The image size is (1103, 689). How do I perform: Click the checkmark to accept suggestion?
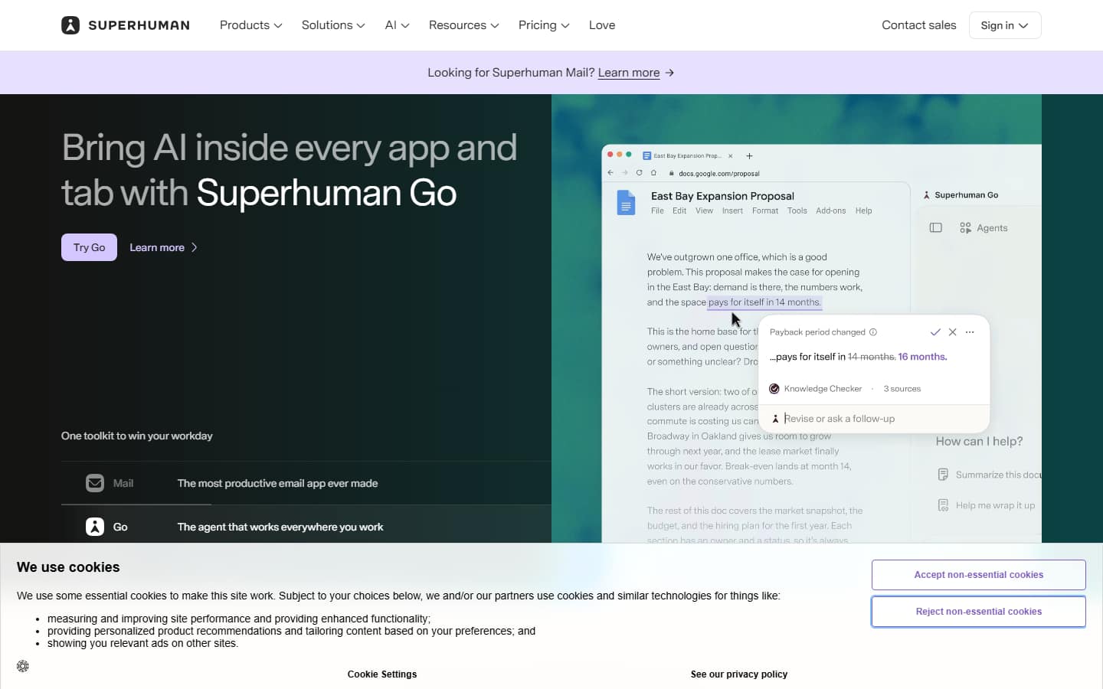(x=935, y=332)
